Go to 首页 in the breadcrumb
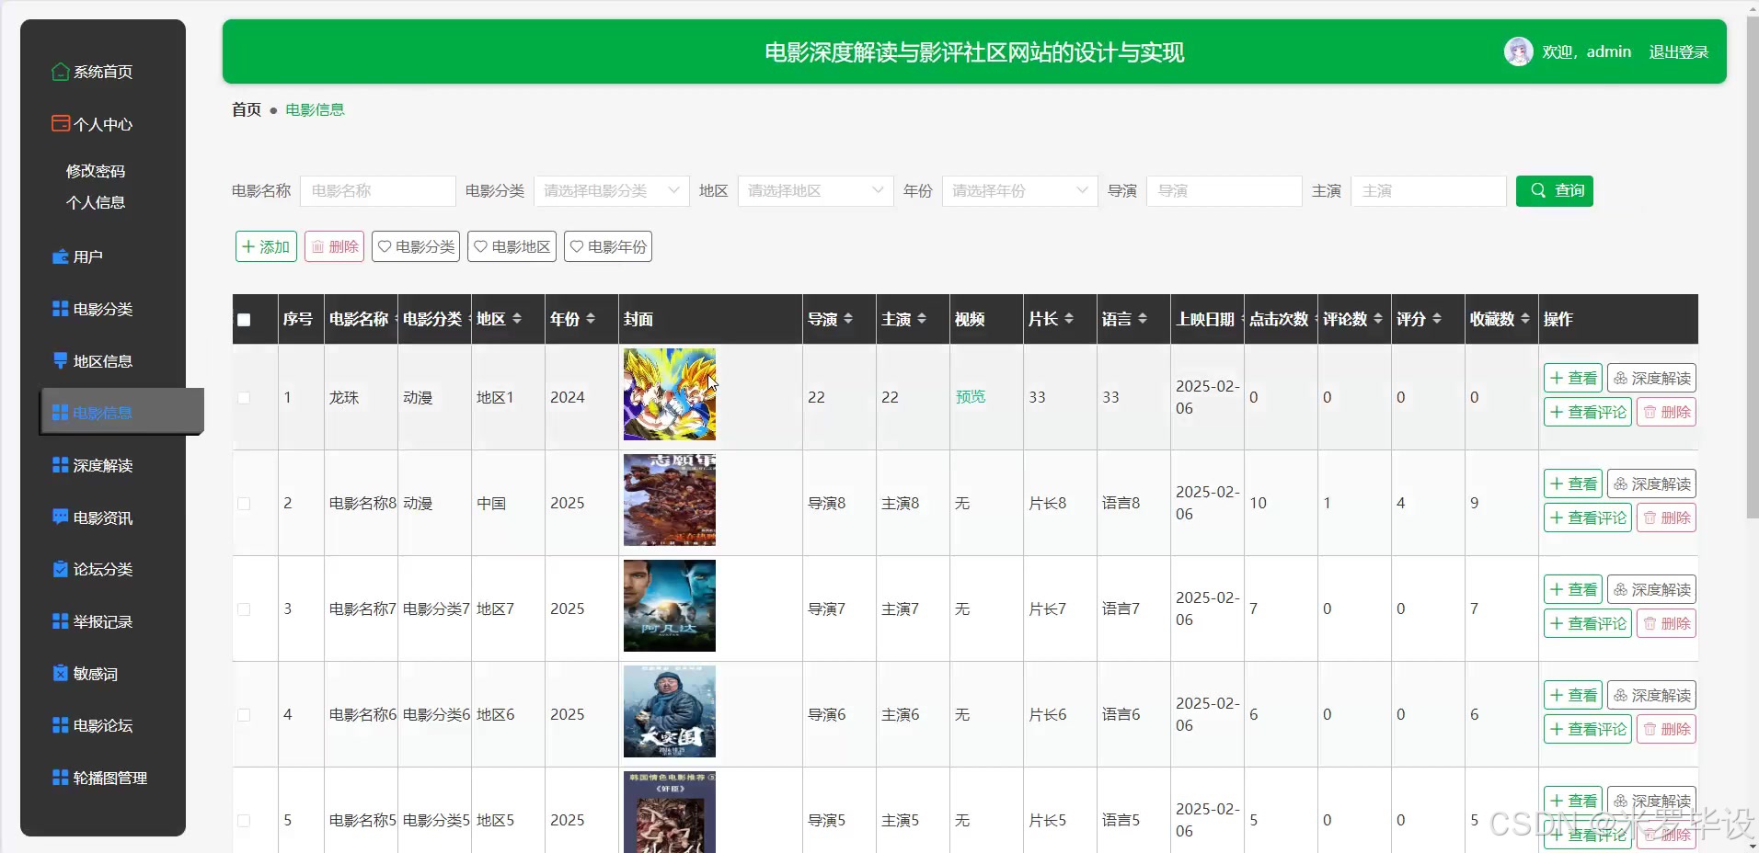Image resolution: width=1759 pixels, height=853 pixels. point(247,109)
